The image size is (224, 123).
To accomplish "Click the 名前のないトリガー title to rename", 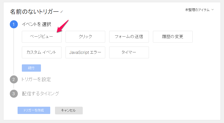I will 34,12.
